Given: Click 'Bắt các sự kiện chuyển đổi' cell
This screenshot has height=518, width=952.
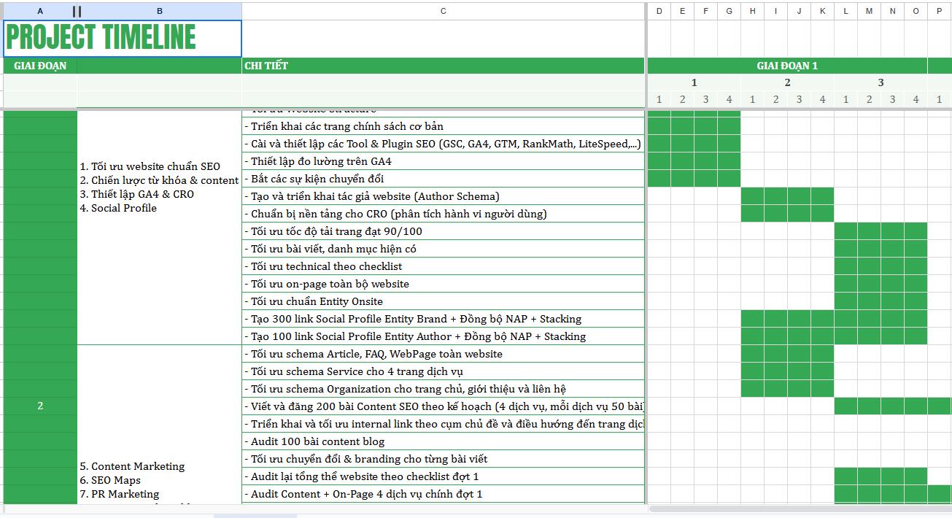Looking at the screenshot, I should tap(444, 179).
